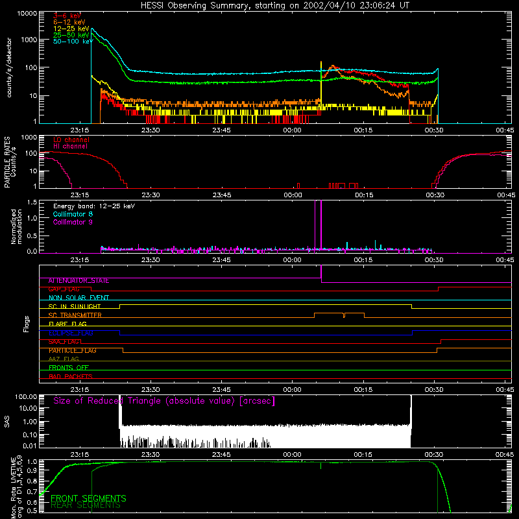
Task: Select the 50-100 keV legend entry
Action: click(73, 41)
